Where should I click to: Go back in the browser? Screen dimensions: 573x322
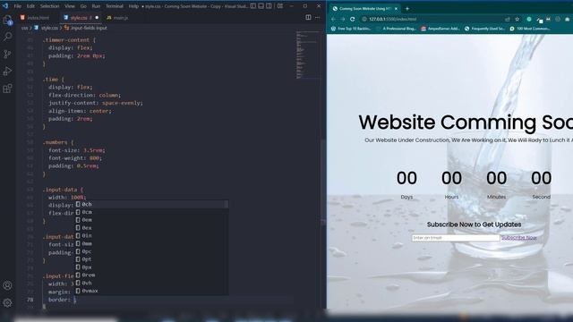333,19
